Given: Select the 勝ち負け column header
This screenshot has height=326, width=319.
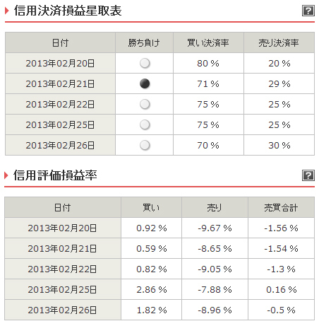Looking at the screenshot, I should 144,42.
